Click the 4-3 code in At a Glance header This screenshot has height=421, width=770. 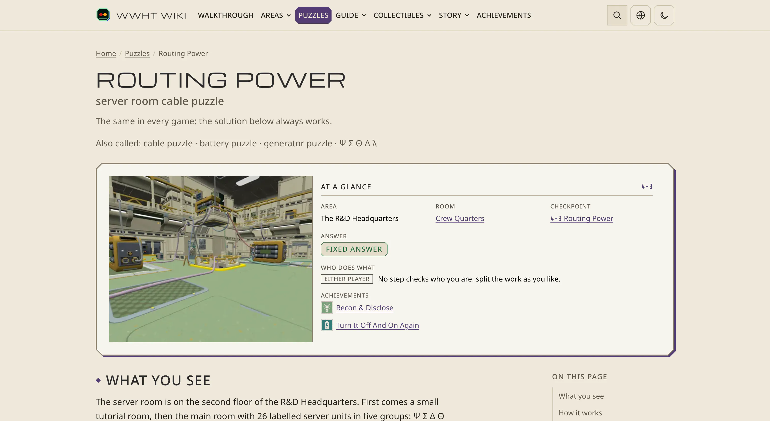tap(647, 187)
